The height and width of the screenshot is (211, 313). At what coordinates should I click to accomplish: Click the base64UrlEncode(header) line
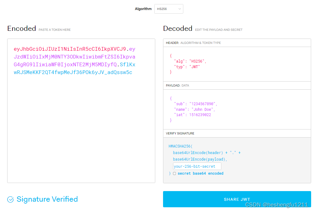pos(207,153)
